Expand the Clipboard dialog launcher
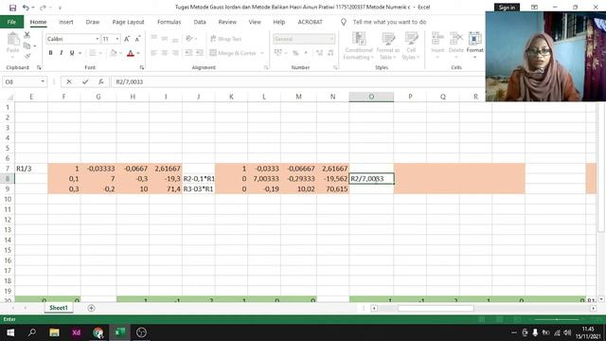Screen dimensions: 606x341 click(x=39, y=67)
